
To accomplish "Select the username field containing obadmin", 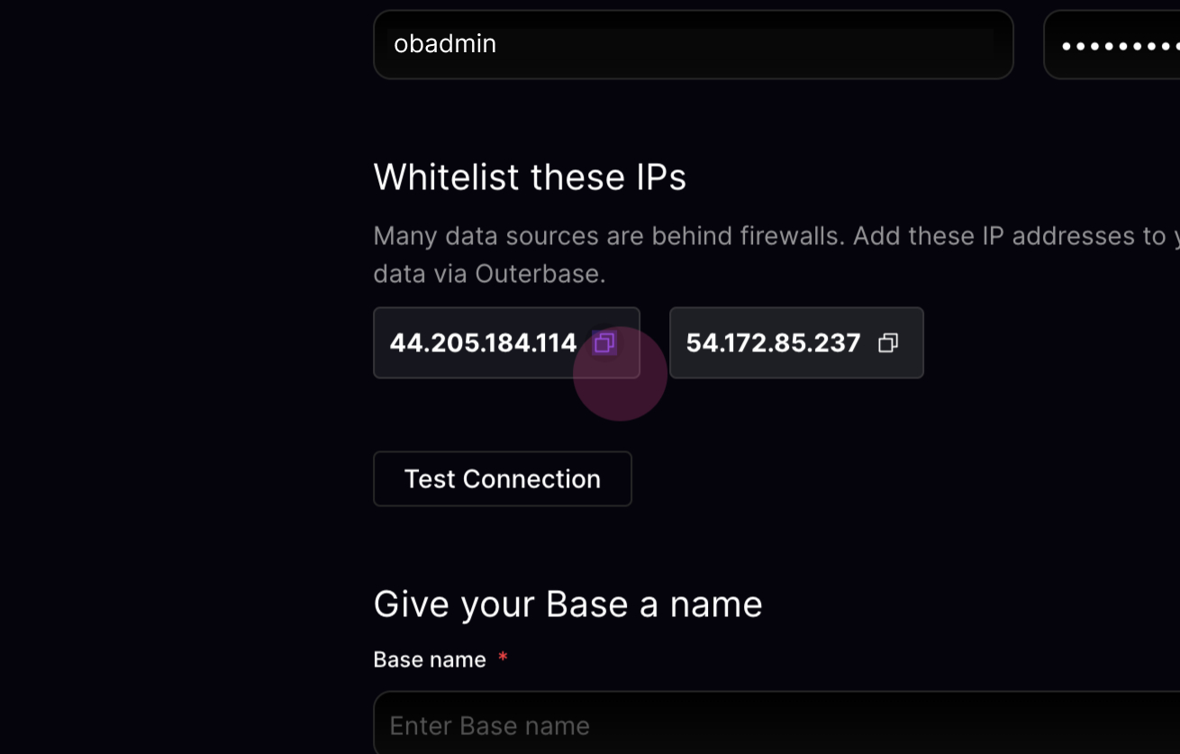I will tap(694, 44).
